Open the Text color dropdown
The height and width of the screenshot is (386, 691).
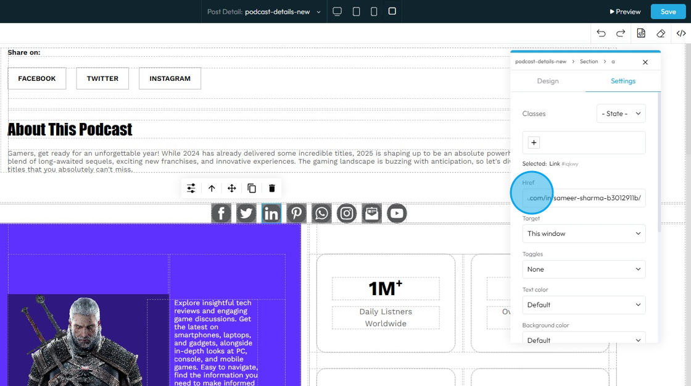coord(584,305)
